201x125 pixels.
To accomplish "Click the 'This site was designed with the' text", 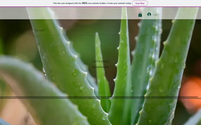I will coord(67,3).
